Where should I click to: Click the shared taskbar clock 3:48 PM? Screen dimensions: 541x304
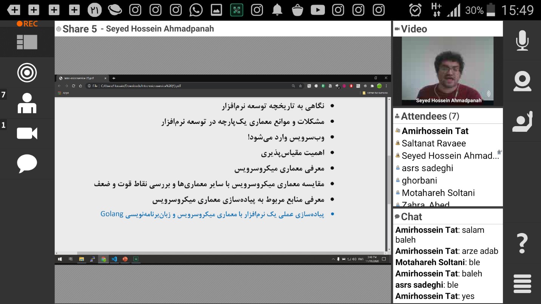tap(372, 259)
